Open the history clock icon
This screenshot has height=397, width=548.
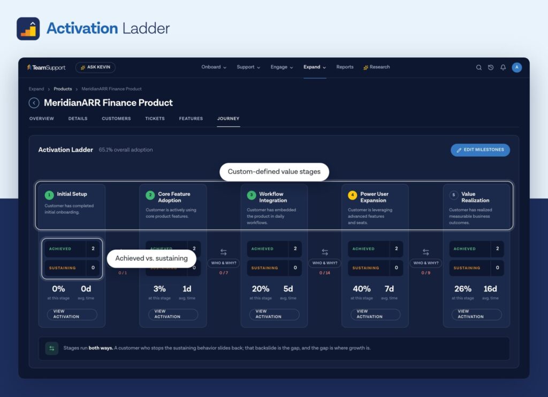[x=491, y=67]
